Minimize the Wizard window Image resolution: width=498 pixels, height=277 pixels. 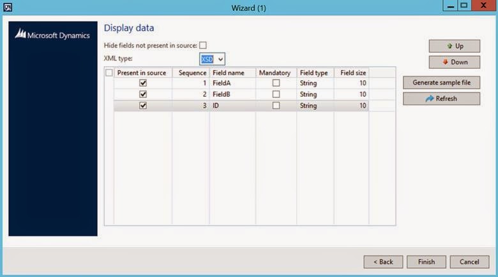[x=450, y=6]
